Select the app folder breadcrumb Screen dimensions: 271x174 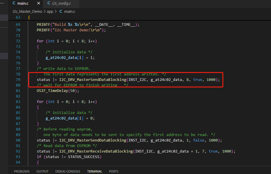coord(50,11)
